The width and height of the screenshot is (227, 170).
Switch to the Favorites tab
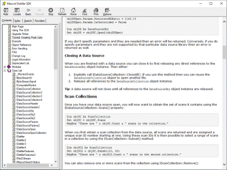[40, 21]
